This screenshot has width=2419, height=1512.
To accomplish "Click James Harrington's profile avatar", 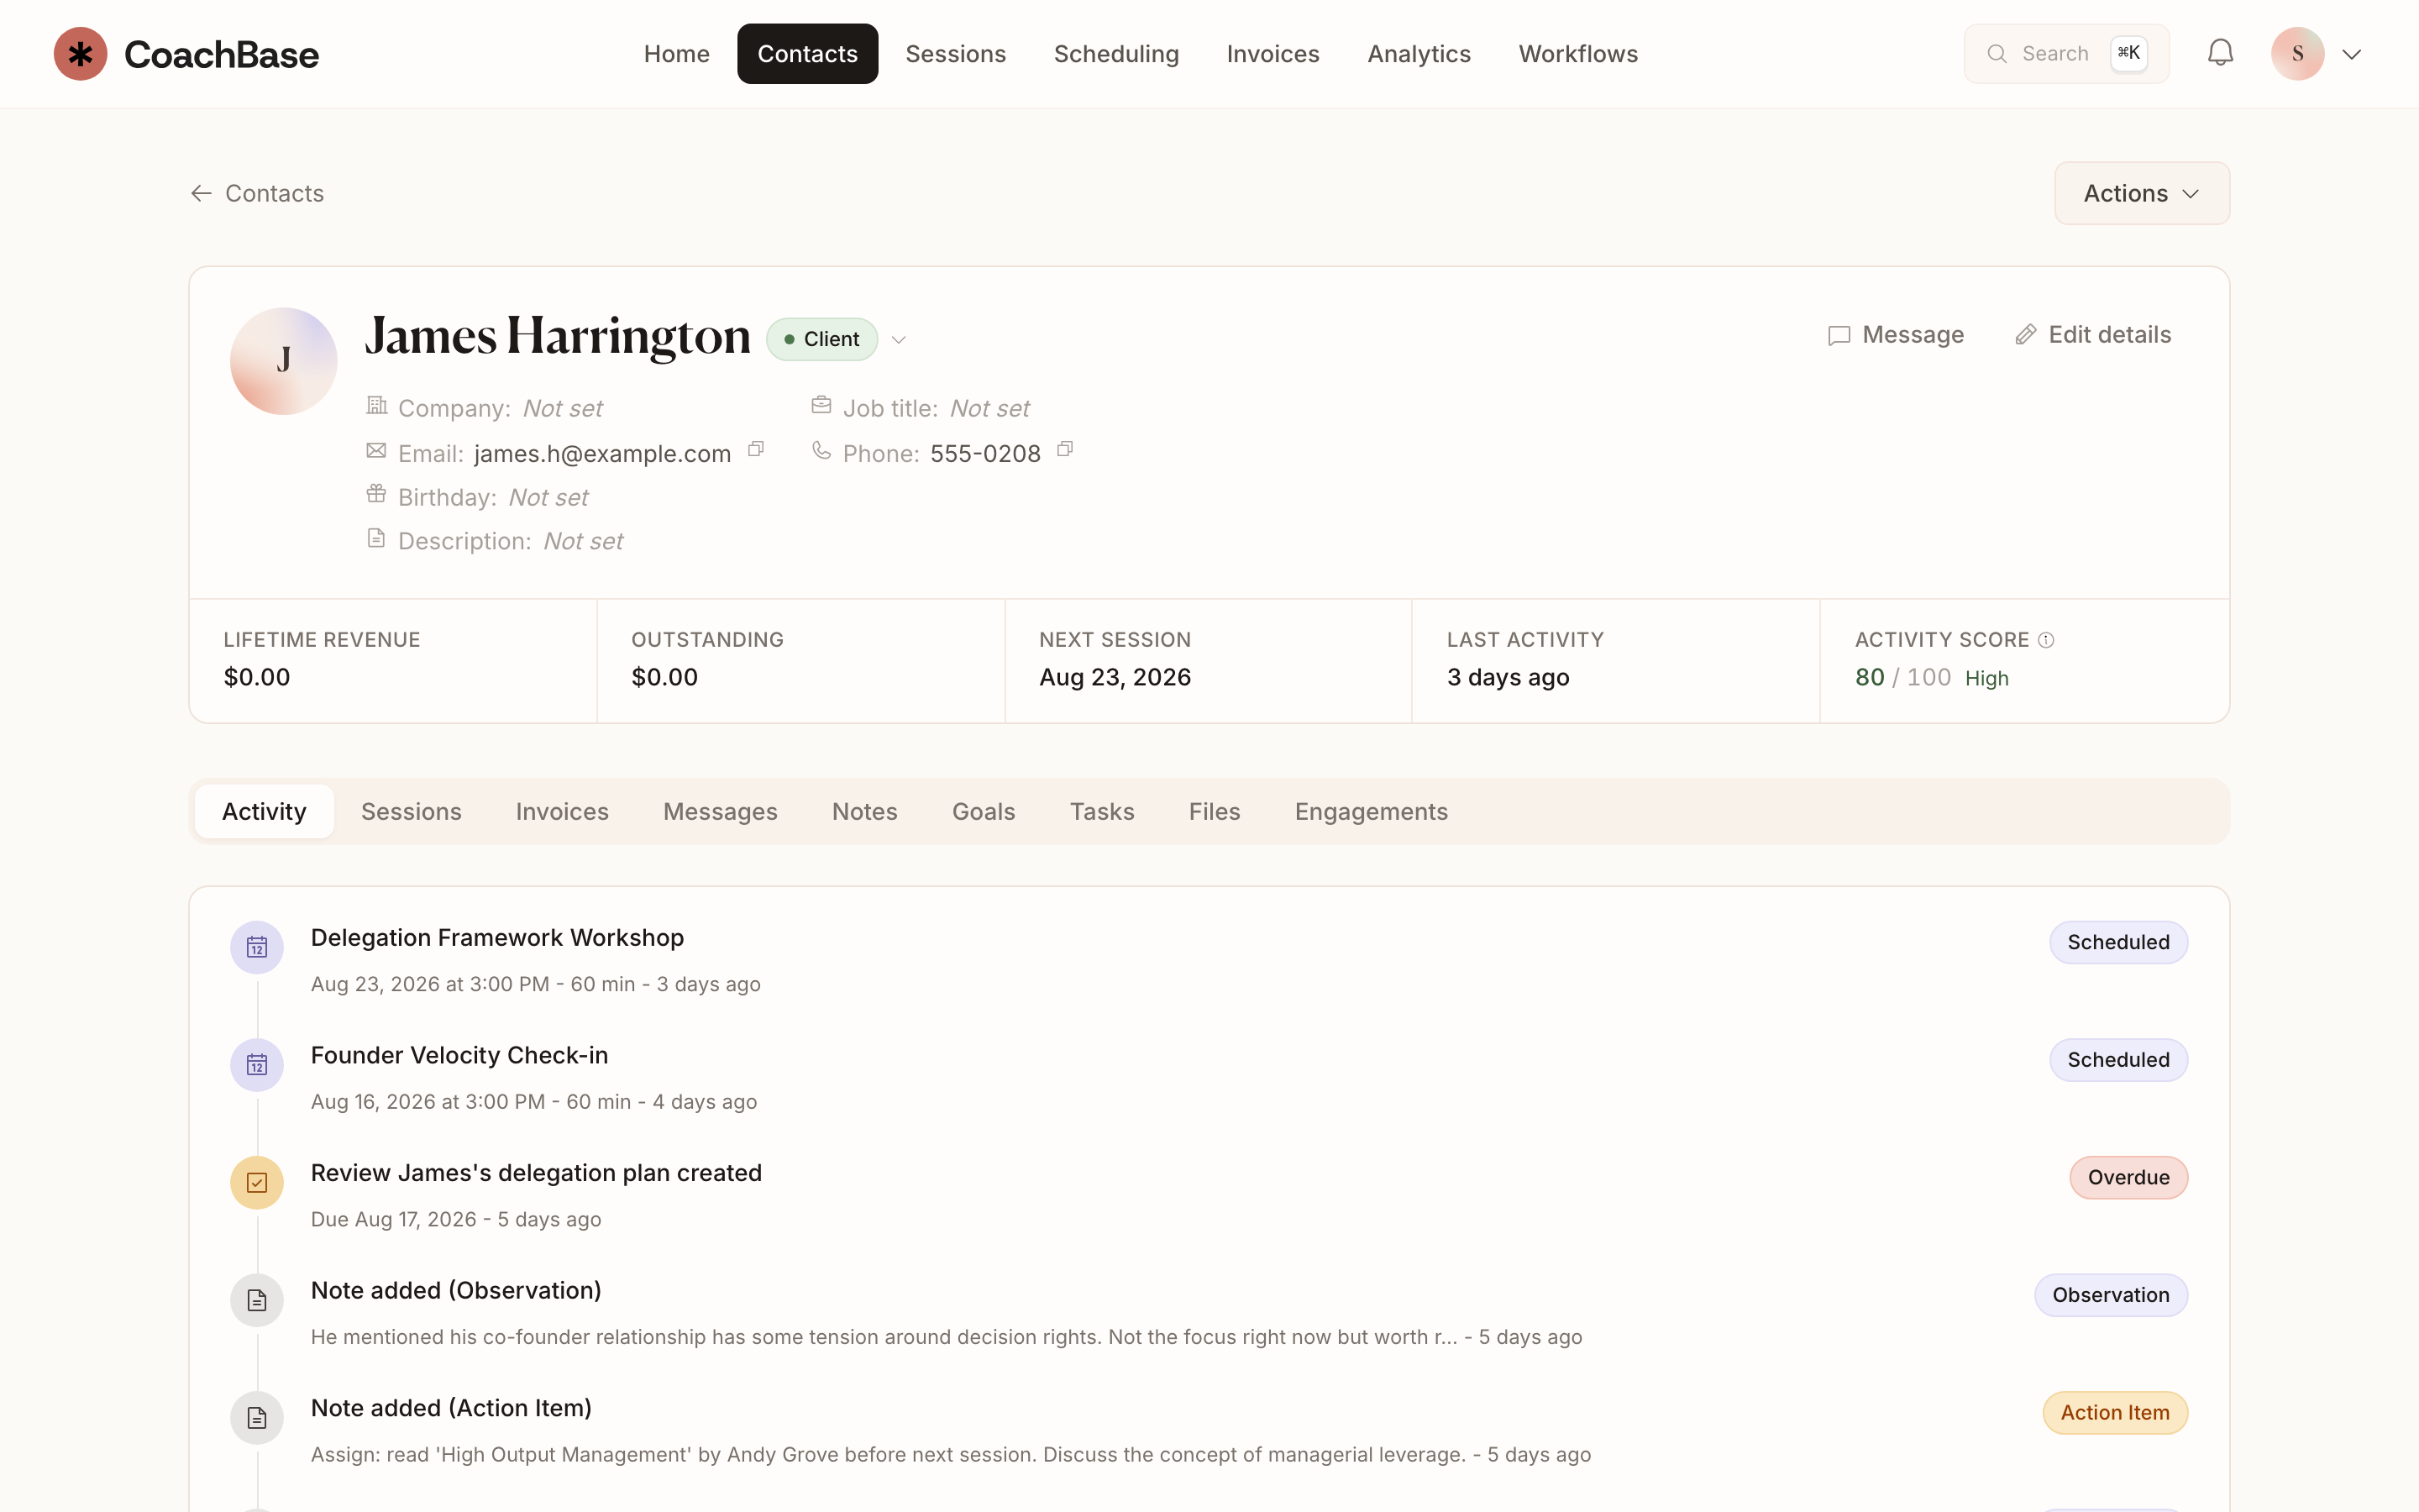I will click(x=284, y=361).
